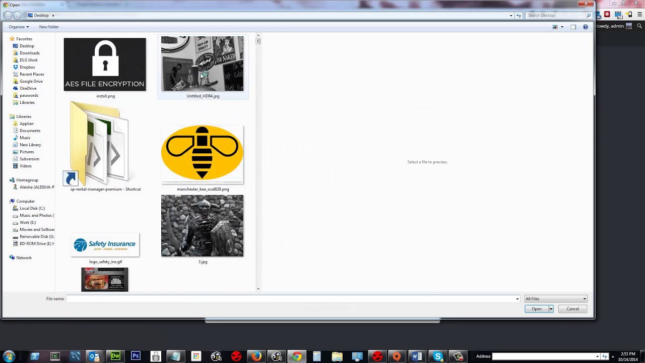645x363 pixels.
Task: Click the Back navigation arrow
Action: pyautogui.click(x=8, y=16)
